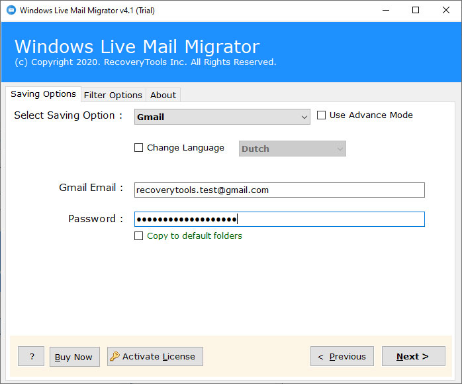Open the Filter Options tab
Screen dimensions: 462x384
(x=113, y=95)
